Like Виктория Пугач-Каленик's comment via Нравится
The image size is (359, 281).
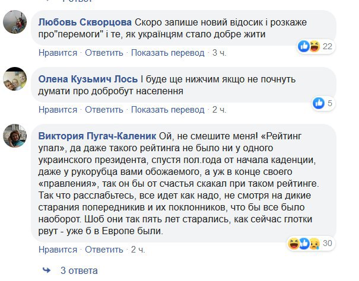58,249
